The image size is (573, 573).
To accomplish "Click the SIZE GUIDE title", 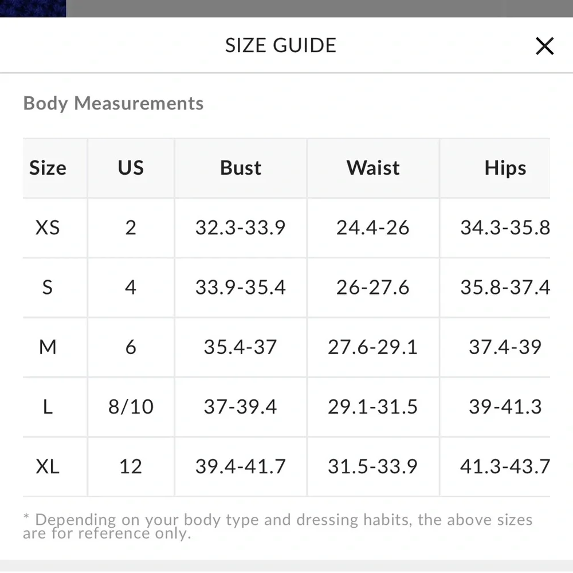I will coord(280,45).
